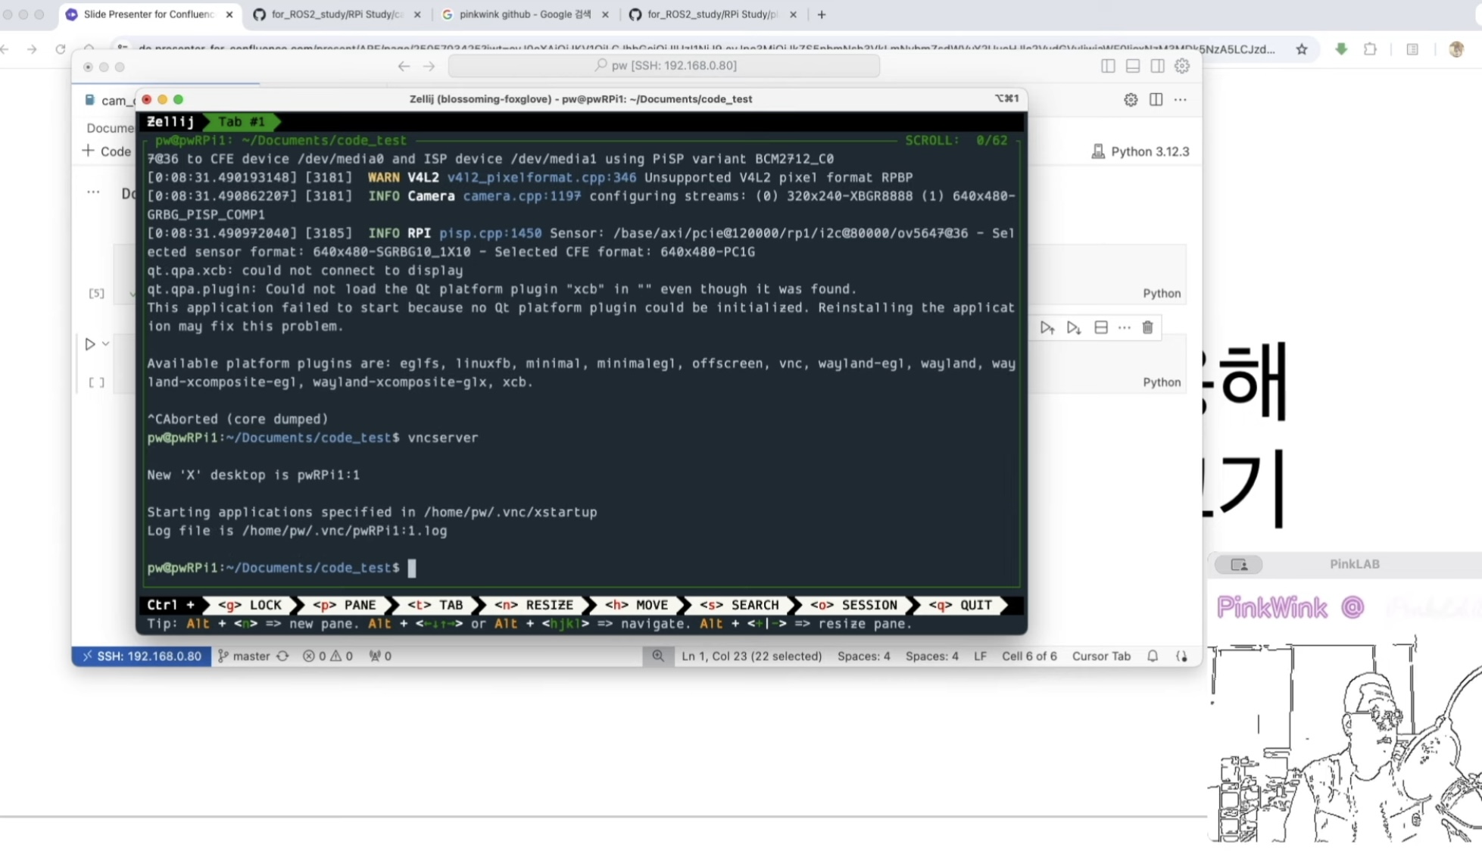Open master branch picker
Image resolution: width=1482 pixels, height=851 pixels.
click(245, 656)
